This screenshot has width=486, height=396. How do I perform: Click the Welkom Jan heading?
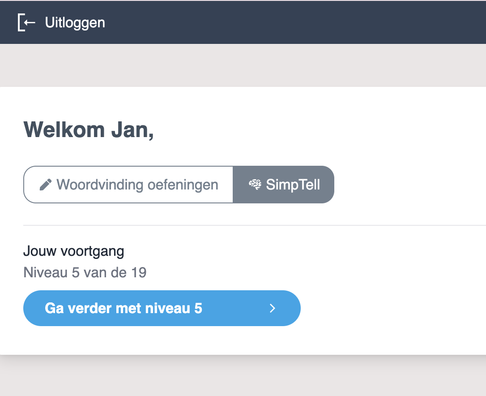89,129
